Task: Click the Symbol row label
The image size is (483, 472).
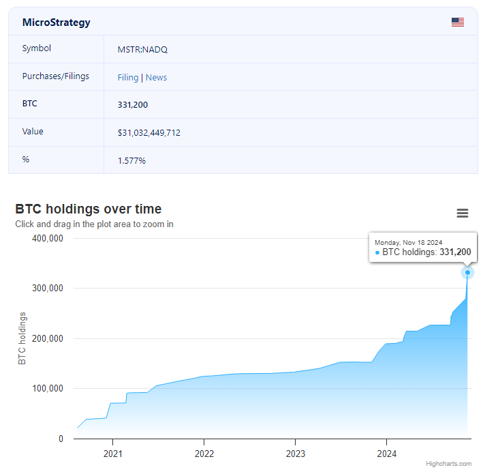Action: (x=36, y=48)
